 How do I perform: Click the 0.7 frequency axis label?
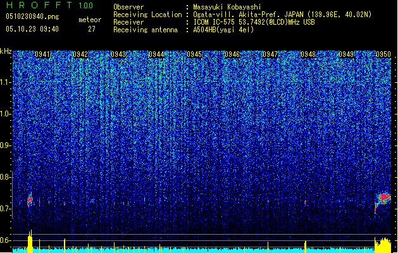5,209
